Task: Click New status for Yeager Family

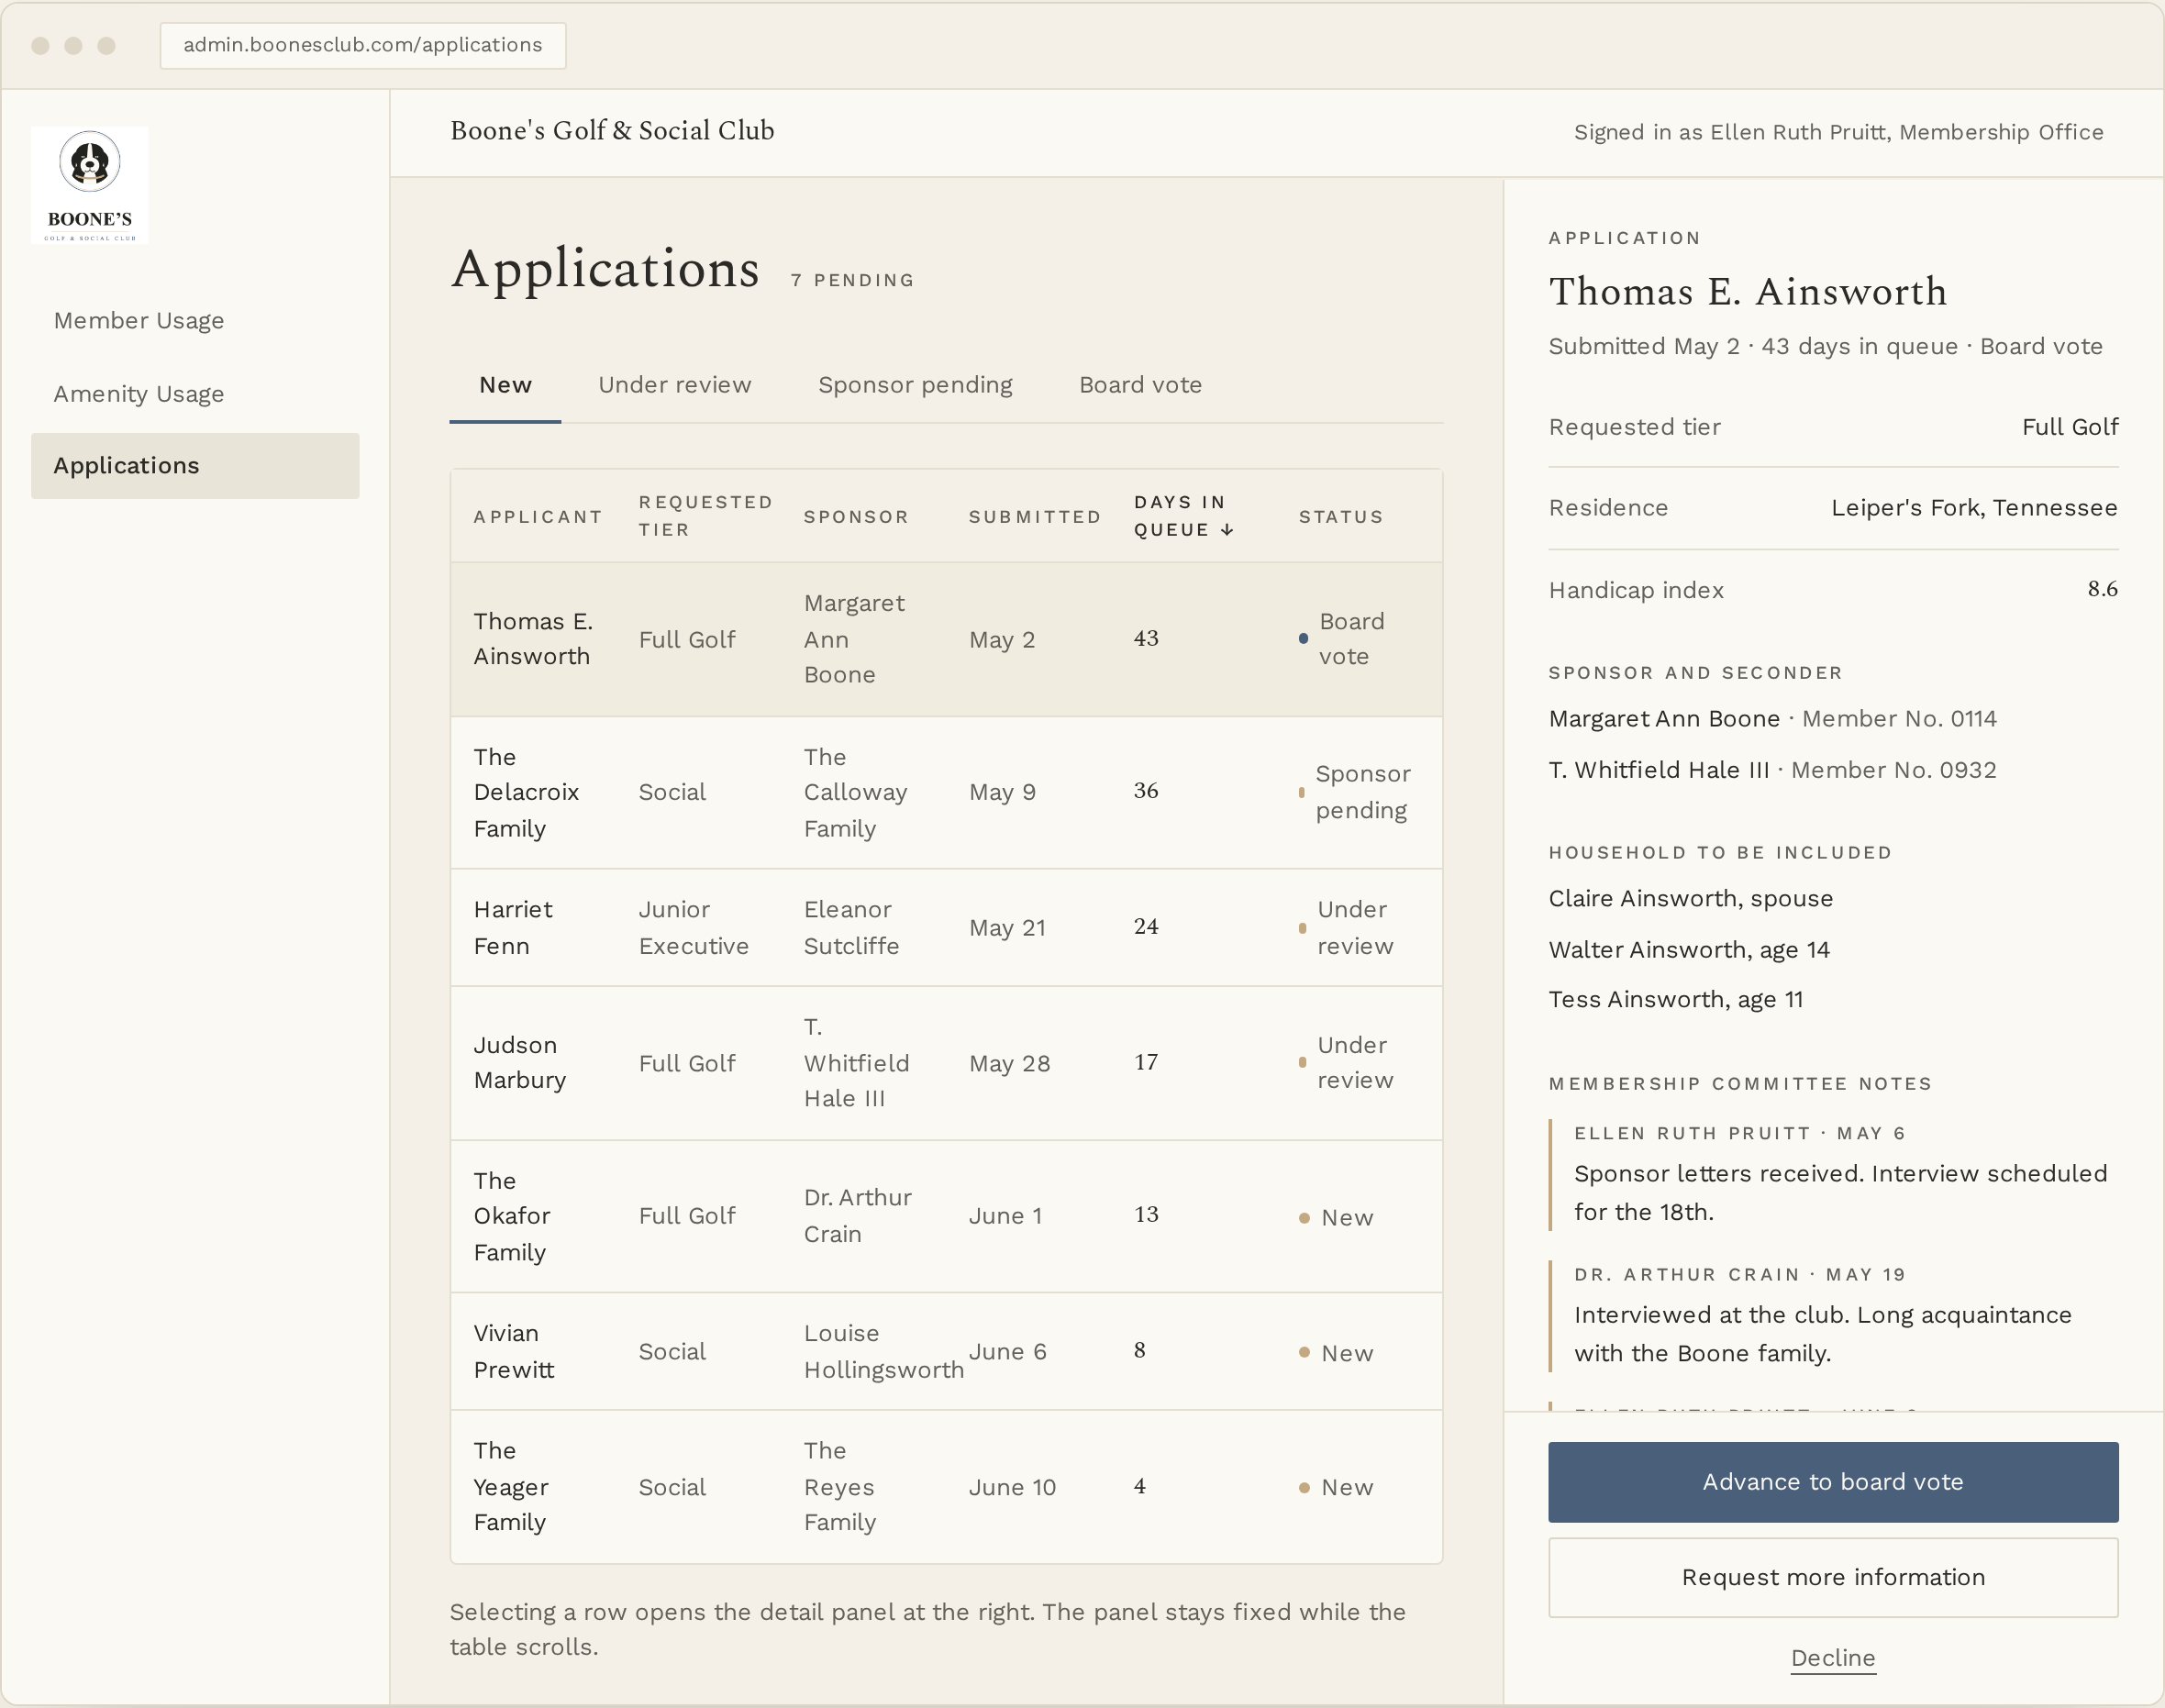Action: [x=1336, y=1487]
